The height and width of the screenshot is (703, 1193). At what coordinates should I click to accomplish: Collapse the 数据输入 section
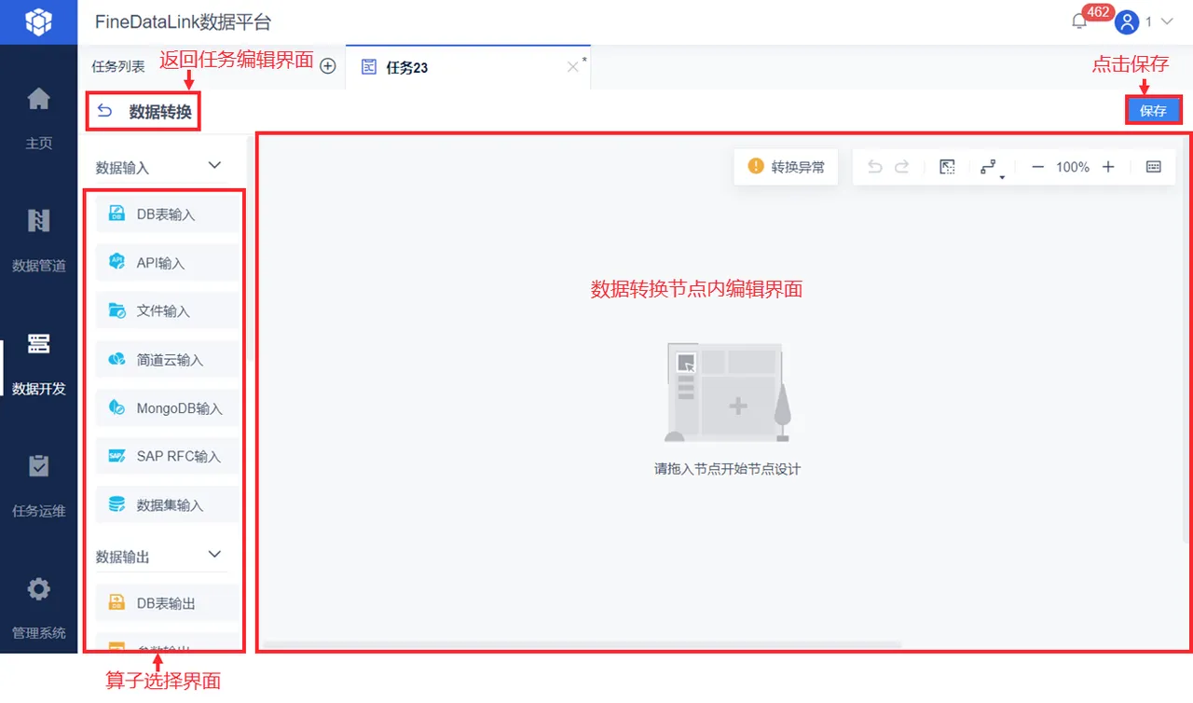(x=214, y=165)
